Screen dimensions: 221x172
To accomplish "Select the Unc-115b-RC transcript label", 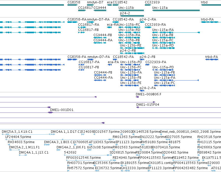I will pyautogui.click(x=129, y=25).
